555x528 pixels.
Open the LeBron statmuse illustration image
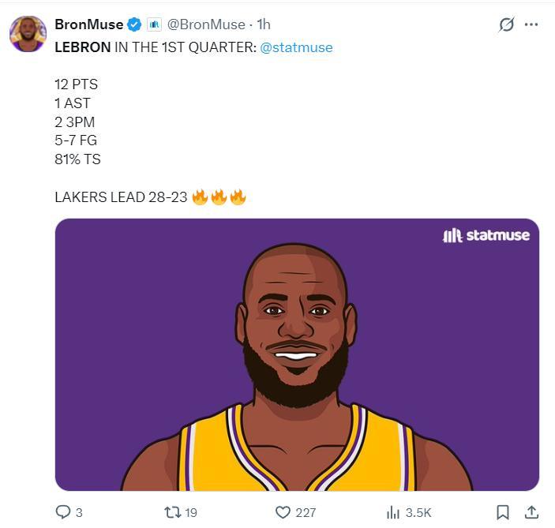tap(297, 354)
